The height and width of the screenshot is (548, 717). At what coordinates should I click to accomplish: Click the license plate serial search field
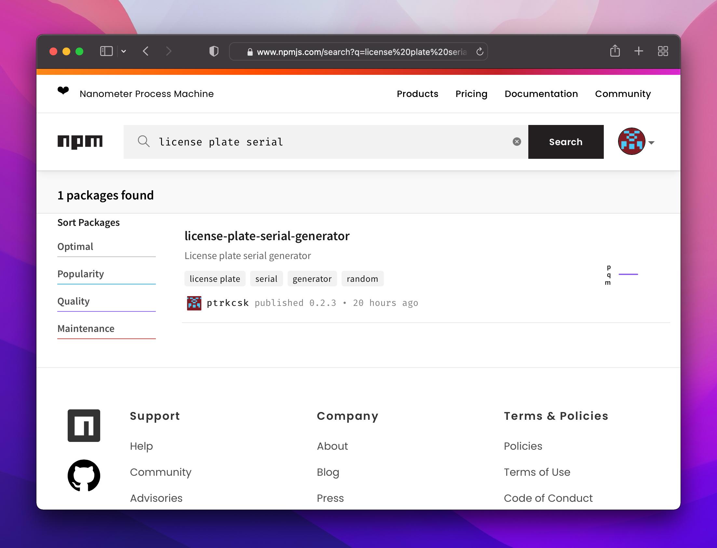[326, 142]
